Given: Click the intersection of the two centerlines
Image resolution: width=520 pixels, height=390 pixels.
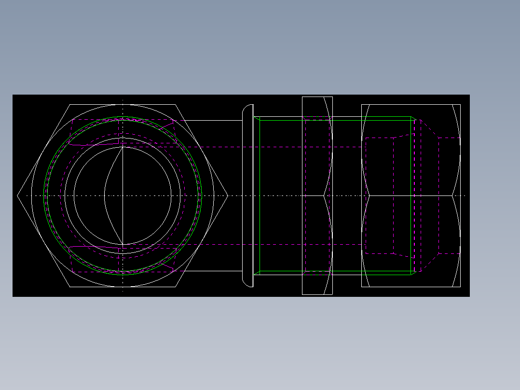Looking at the screenshot, I should (x=123, y=195).
